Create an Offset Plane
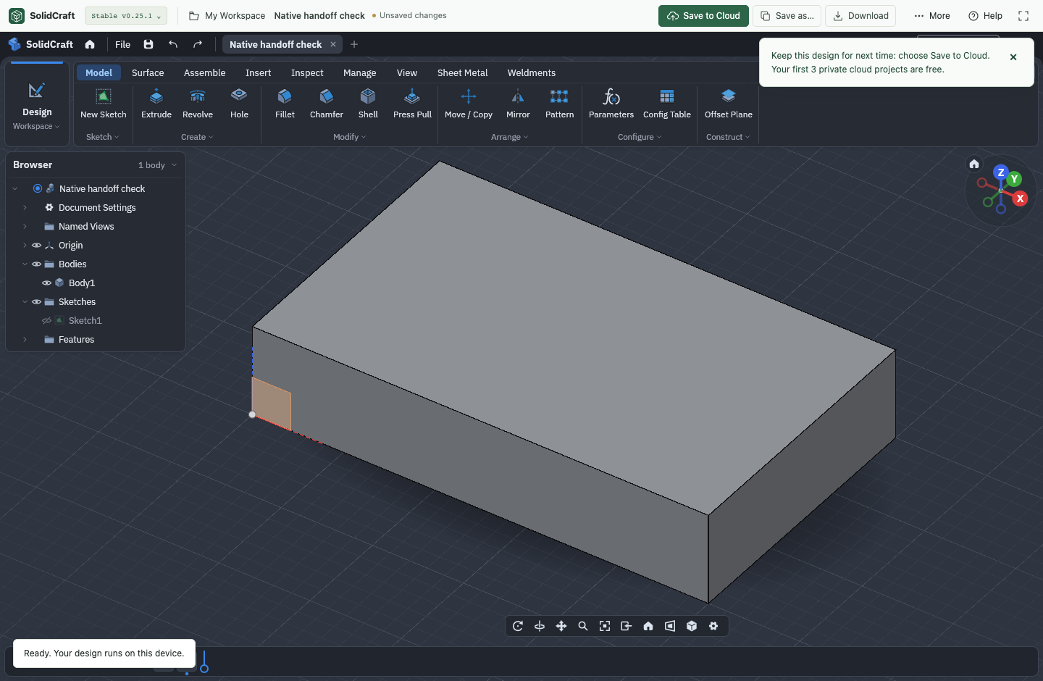Viewport: 1043px width, 681px height. (729, 104)
